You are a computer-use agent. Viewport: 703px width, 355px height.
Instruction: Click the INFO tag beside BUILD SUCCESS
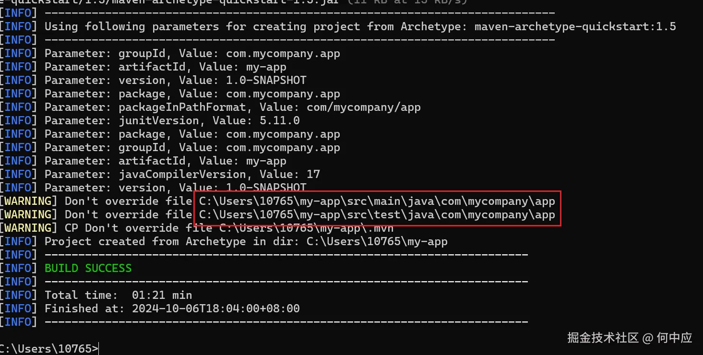pos(18,268)
